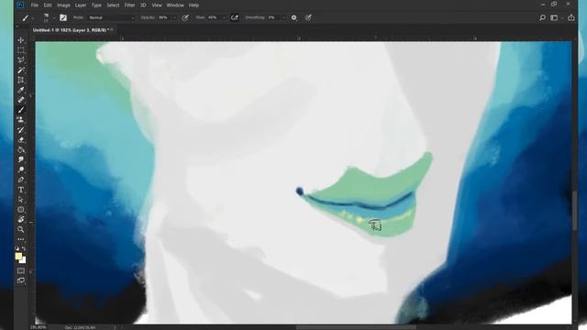This screenshot has height=330, width=587.
Task: Open the tool preset picker dropdown
Action: point(33,18)
